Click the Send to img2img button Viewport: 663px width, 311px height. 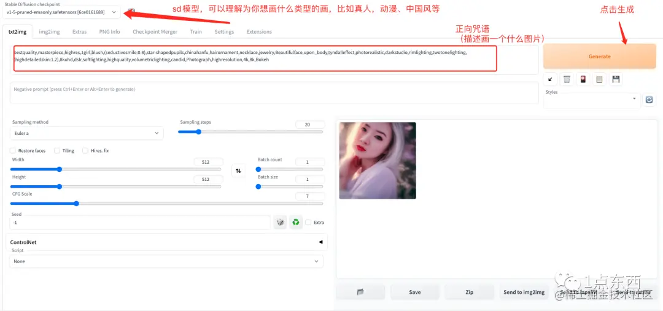click(524, 292)
